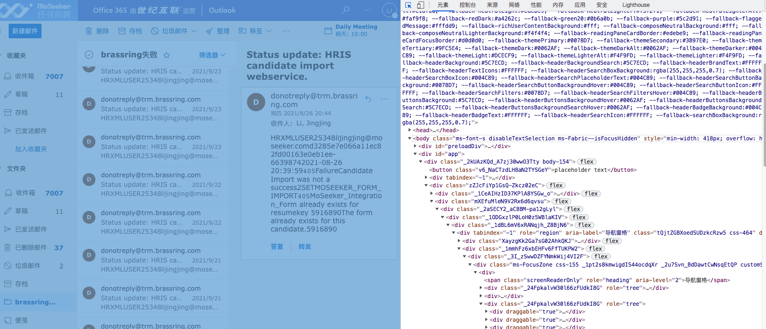Screen dimensions: 766x329
Task: Expand the XayzgKk2Ga7sG02AhkQKJ div node
Action: coord(459,241)
